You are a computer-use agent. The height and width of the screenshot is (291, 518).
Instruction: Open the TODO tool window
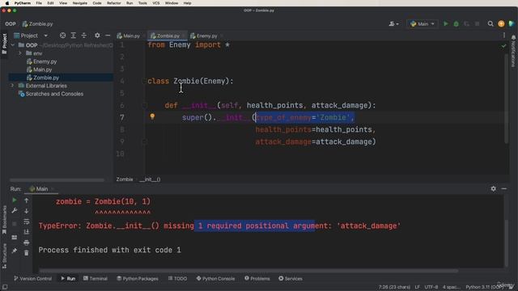177,278
